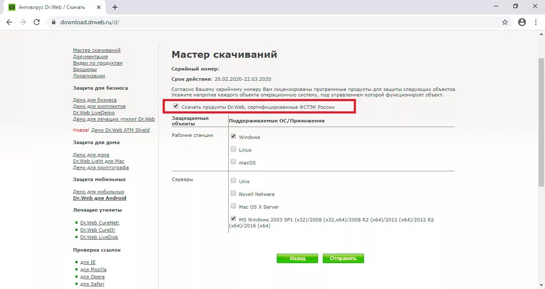Viewport: 545px width, 289px height.
Task: Click the Поддерживаемые ОС/Приложения column header
Action: (277, 121)
